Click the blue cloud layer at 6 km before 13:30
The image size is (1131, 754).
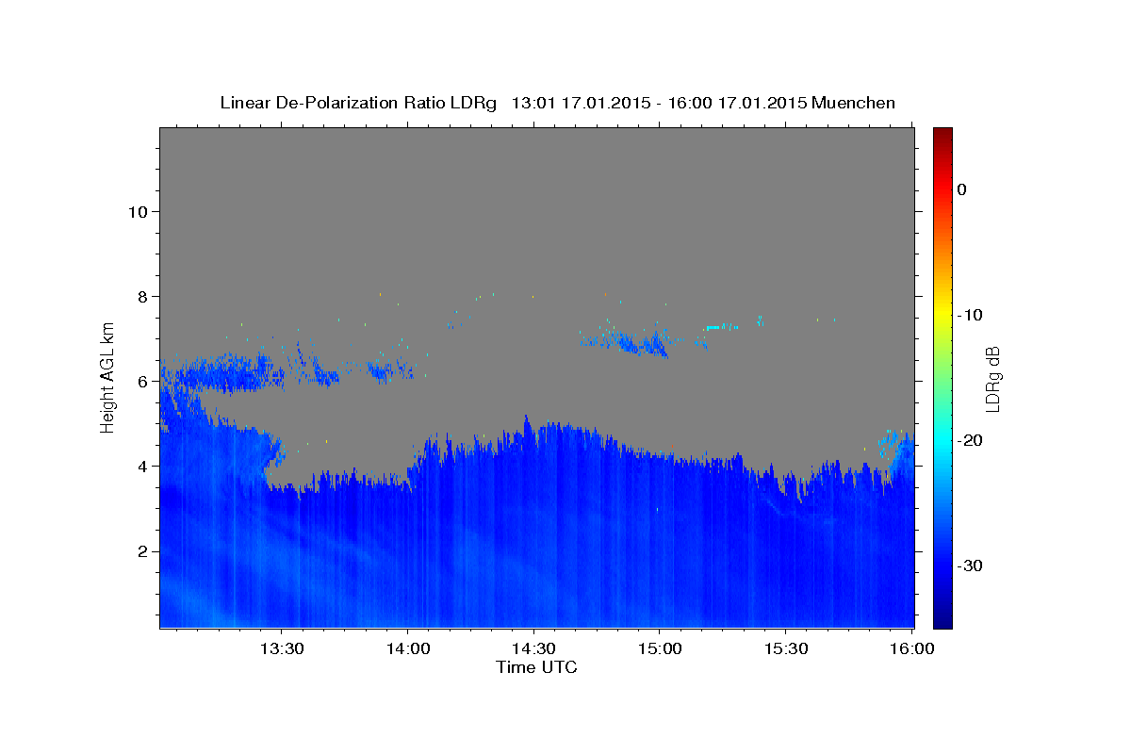[x=221, y=373]
